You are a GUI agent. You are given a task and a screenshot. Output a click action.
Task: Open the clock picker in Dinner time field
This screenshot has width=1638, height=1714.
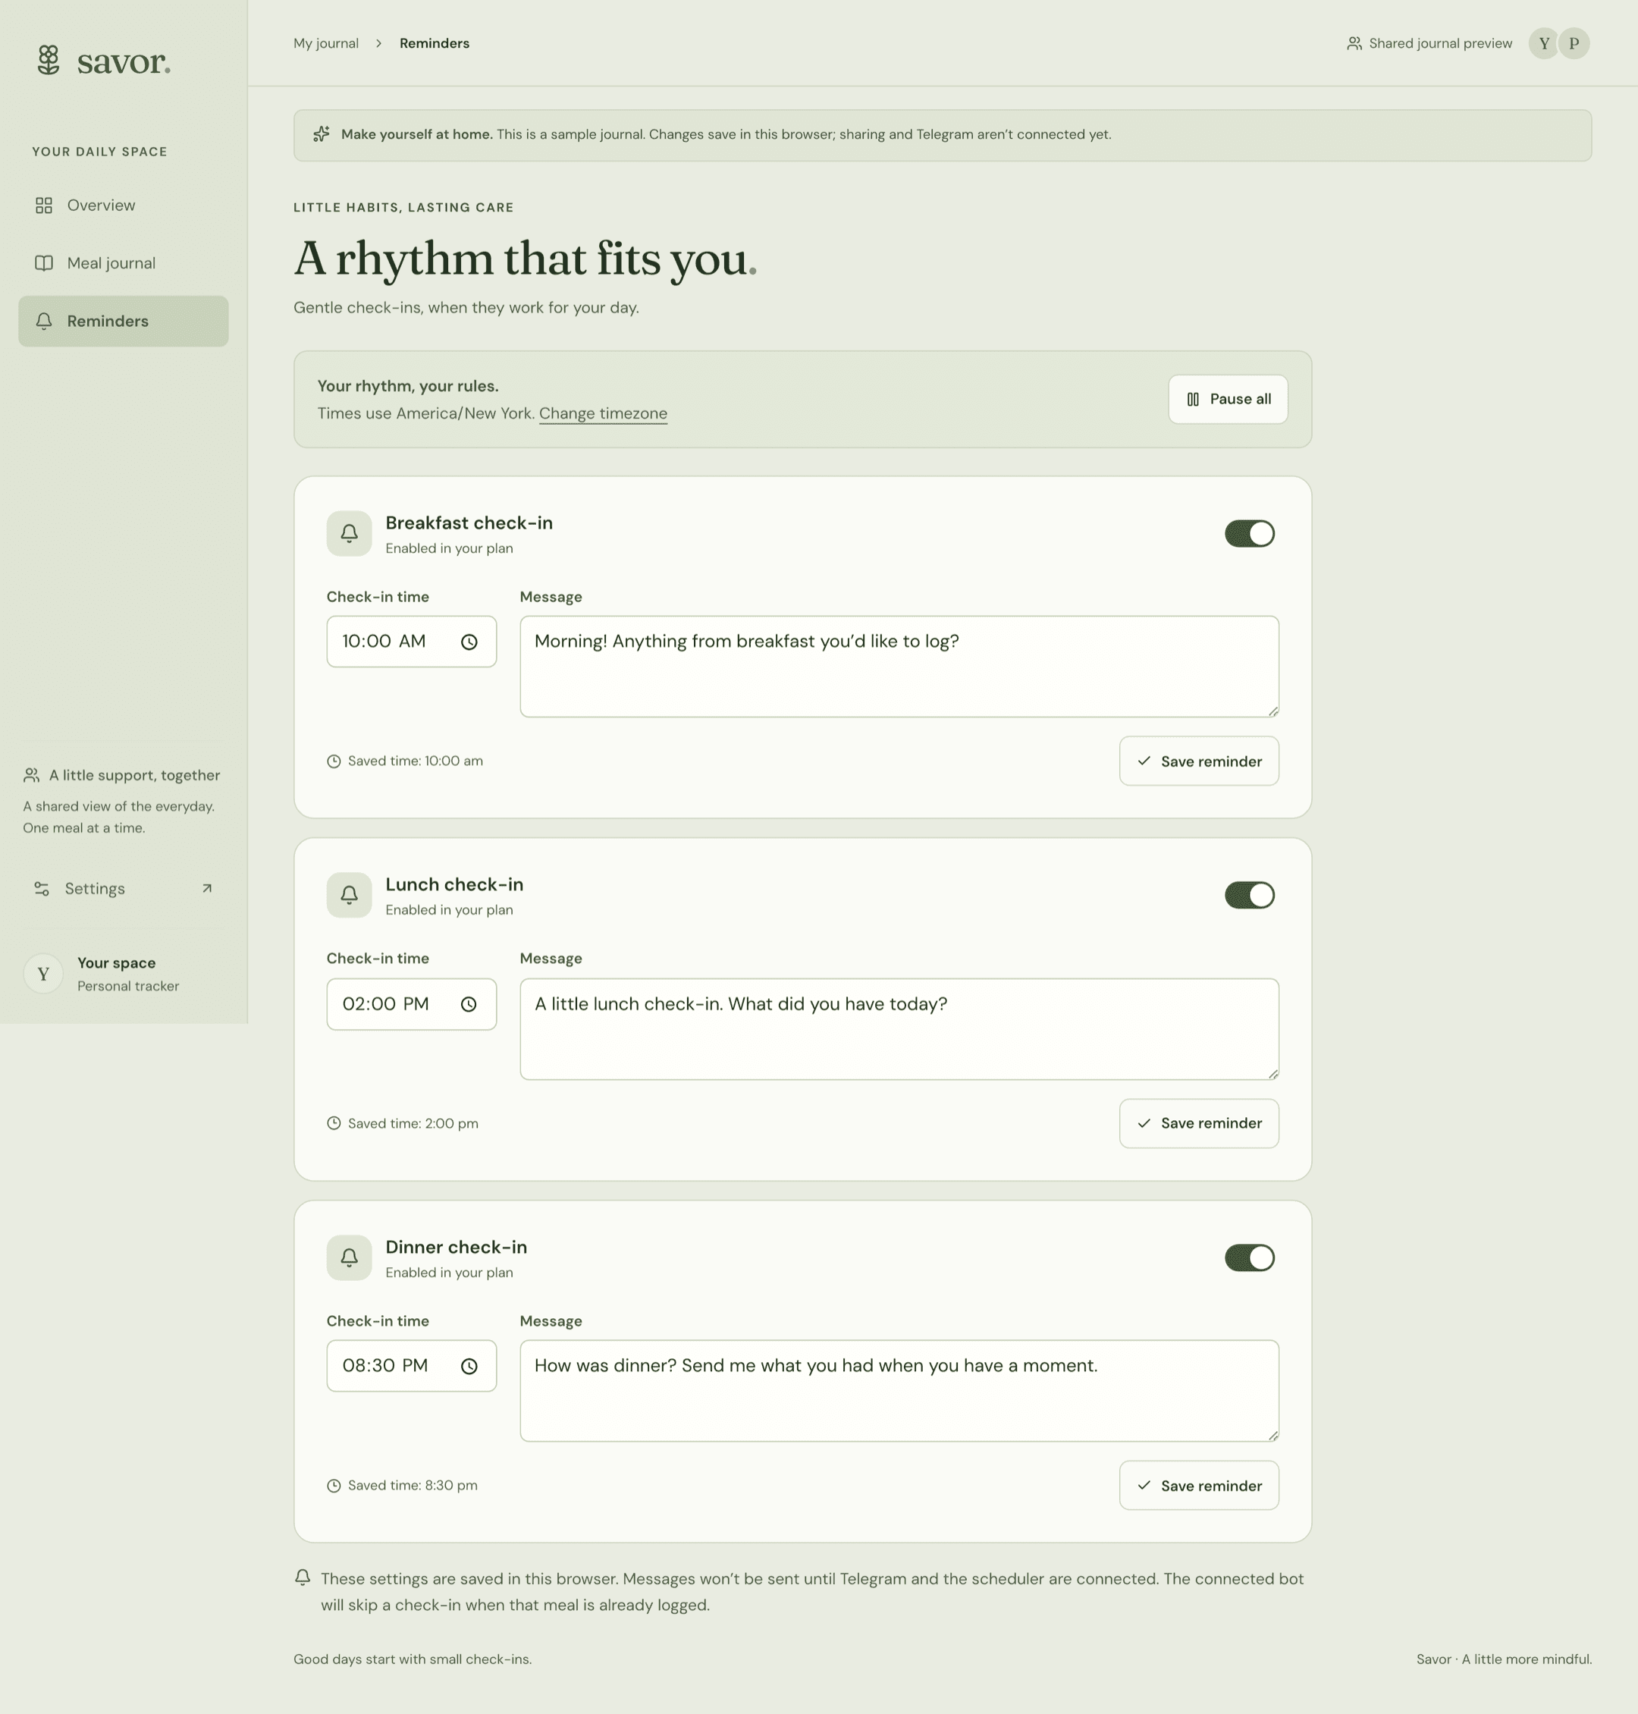coord(469,1366)
